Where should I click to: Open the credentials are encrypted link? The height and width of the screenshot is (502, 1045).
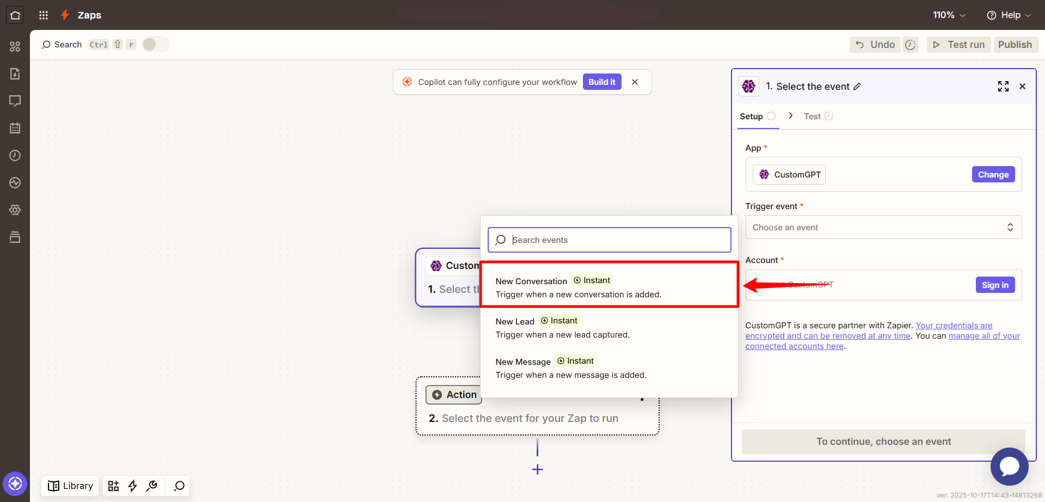[x=869, y=330]
